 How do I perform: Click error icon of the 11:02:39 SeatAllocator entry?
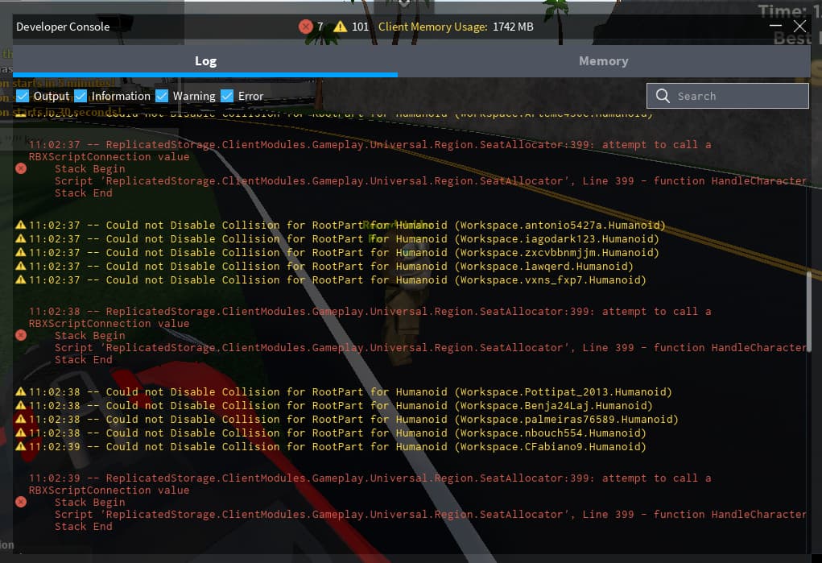21,502
